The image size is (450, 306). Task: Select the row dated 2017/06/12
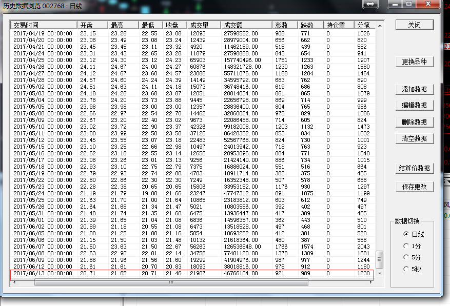[192, 267]
